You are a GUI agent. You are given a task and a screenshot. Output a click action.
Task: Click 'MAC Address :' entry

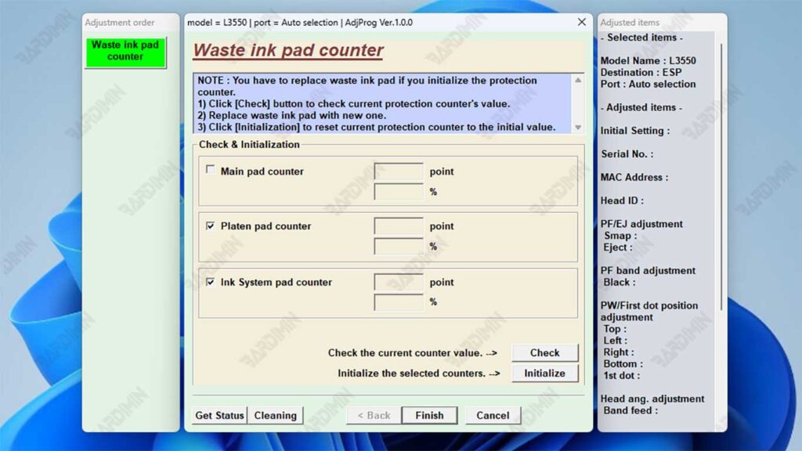coord(634,178)
